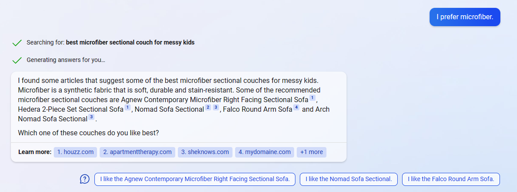Click the "Which one of these couches" question
Viewport: 517px width, 192px height.
pos(88,132)
